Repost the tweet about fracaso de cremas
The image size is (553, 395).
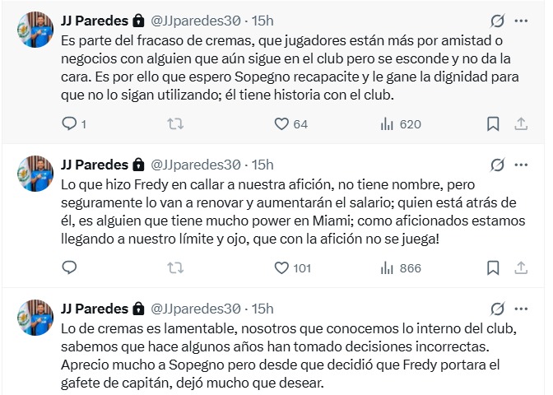[174, 123]
